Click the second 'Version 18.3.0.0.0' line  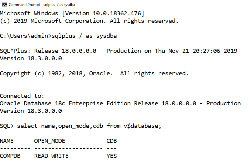pos(31,111)
